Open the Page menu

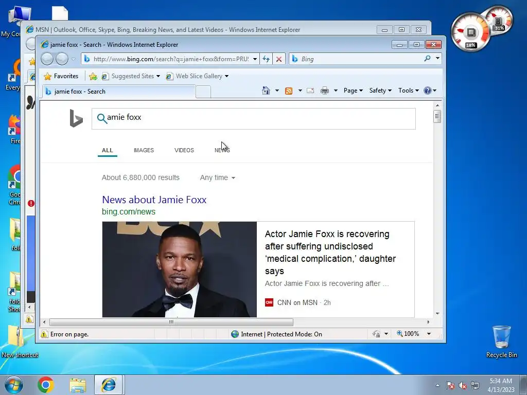click(x=353, y=91)
